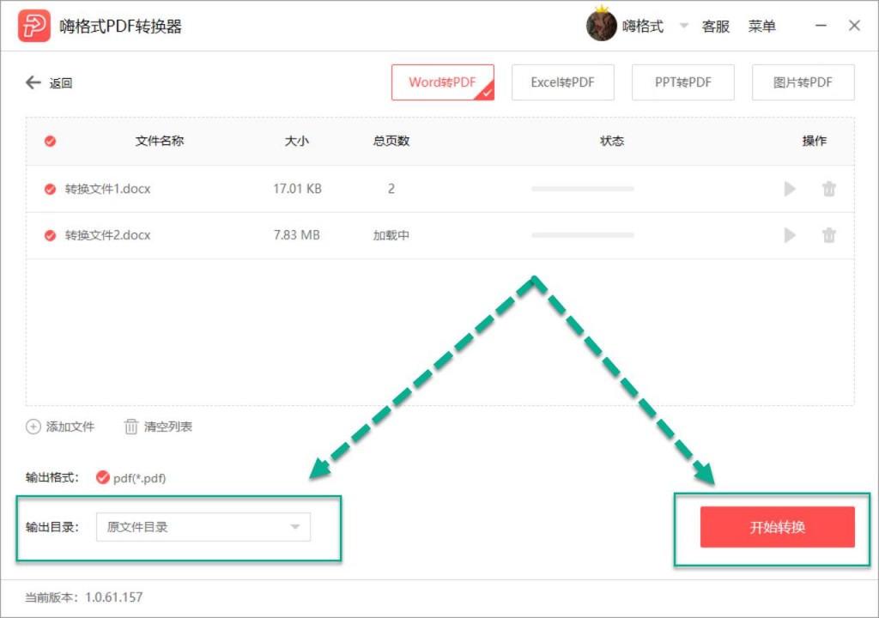This screenshot has width=879, height=618.
Task: Click the 清空列表 trash icon
Action: 130,427
